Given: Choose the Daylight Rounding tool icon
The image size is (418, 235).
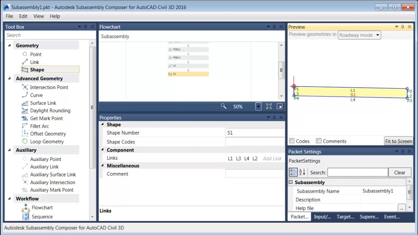Looking at the screenshot, I should tap(25, 111).
